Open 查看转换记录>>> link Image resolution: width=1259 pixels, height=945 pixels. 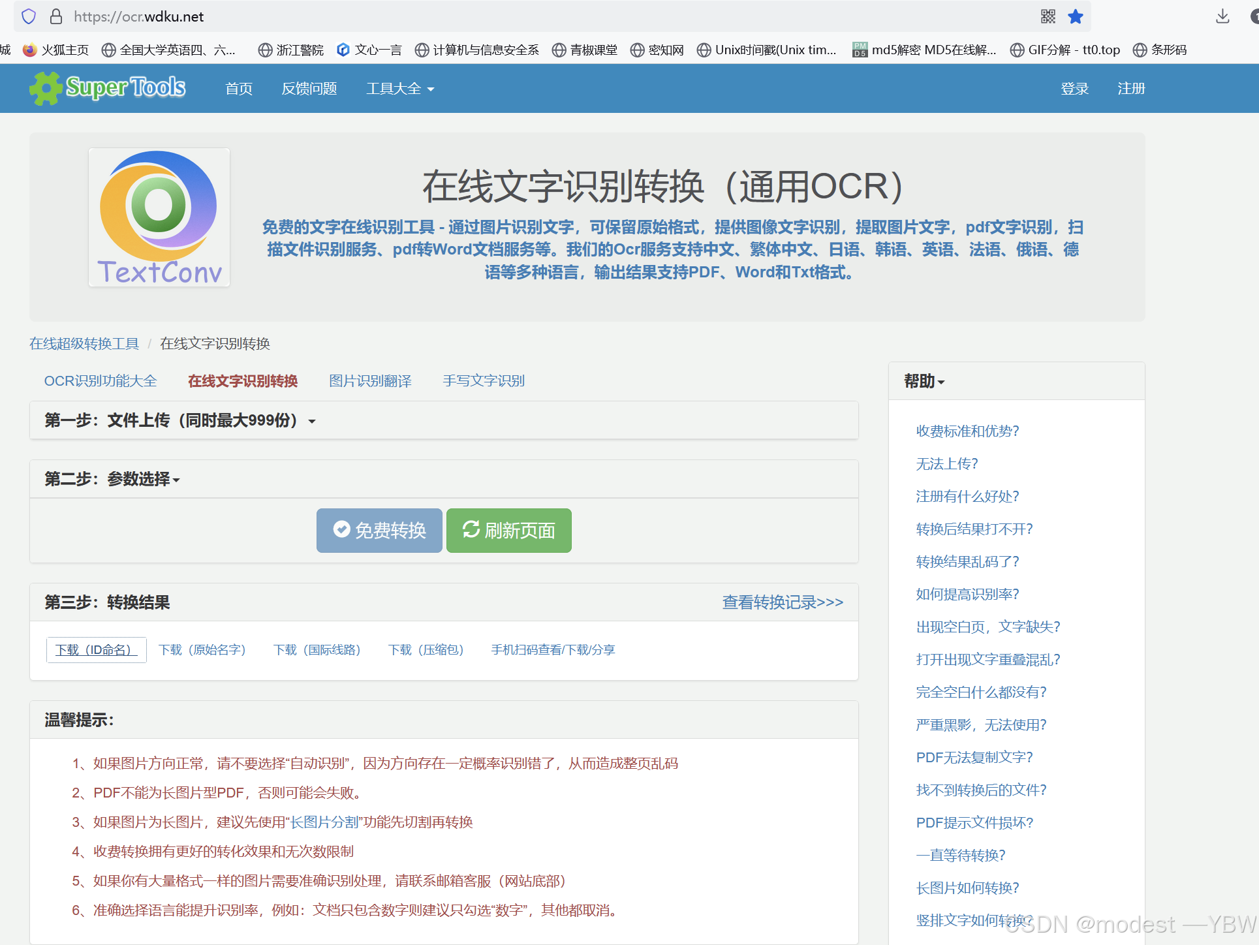coord(783,602)
